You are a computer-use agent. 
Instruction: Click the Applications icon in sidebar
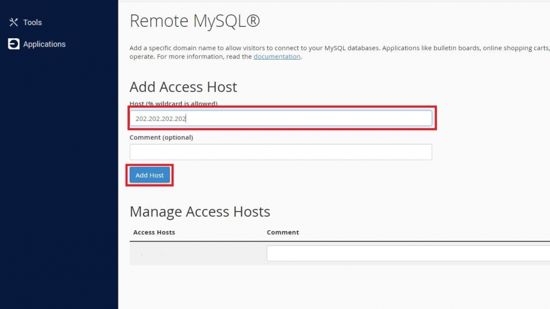[x=14, y=44]
